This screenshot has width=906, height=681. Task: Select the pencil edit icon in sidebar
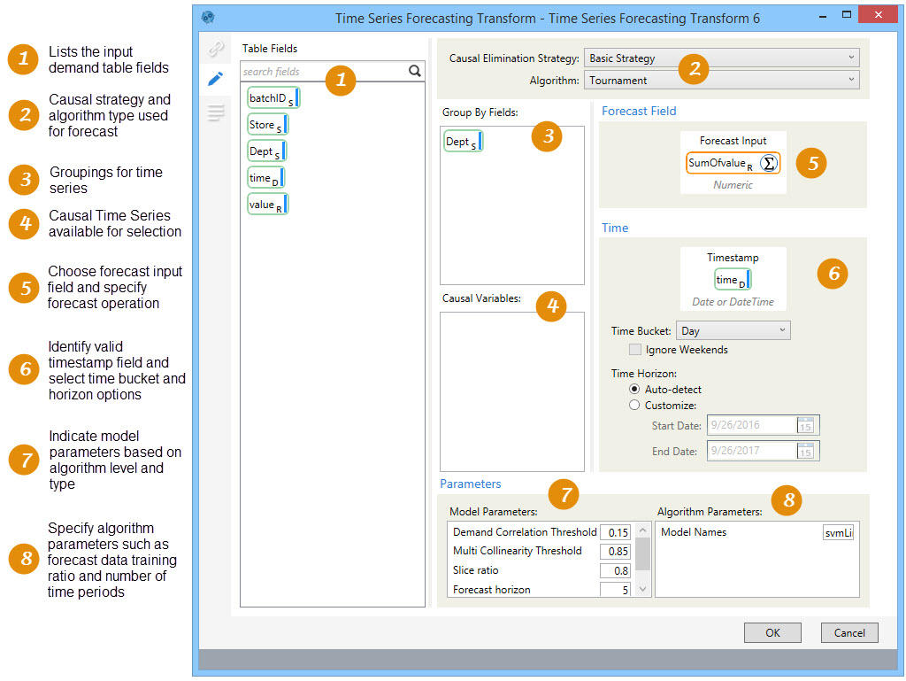click(x=215, y=79)
